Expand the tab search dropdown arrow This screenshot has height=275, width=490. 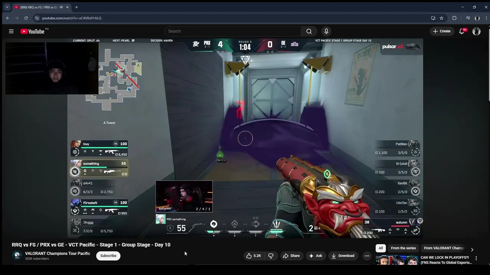pyautogui.click(x=7, y=7)
